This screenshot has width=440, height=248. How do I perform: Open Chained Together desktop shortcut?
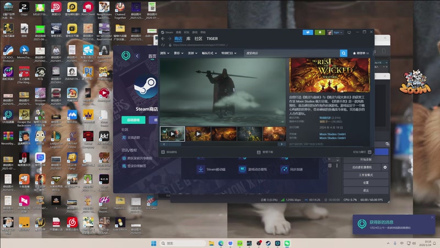pyautogui.click(x=120, y=10)
